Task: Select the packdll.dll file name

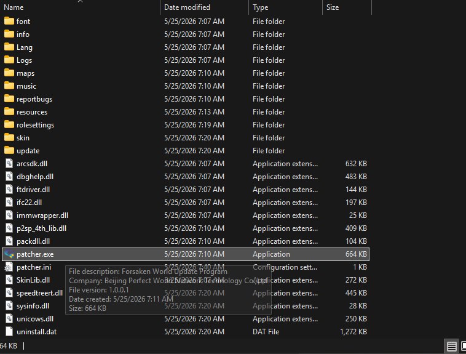Action: click(x=33, y=241)
